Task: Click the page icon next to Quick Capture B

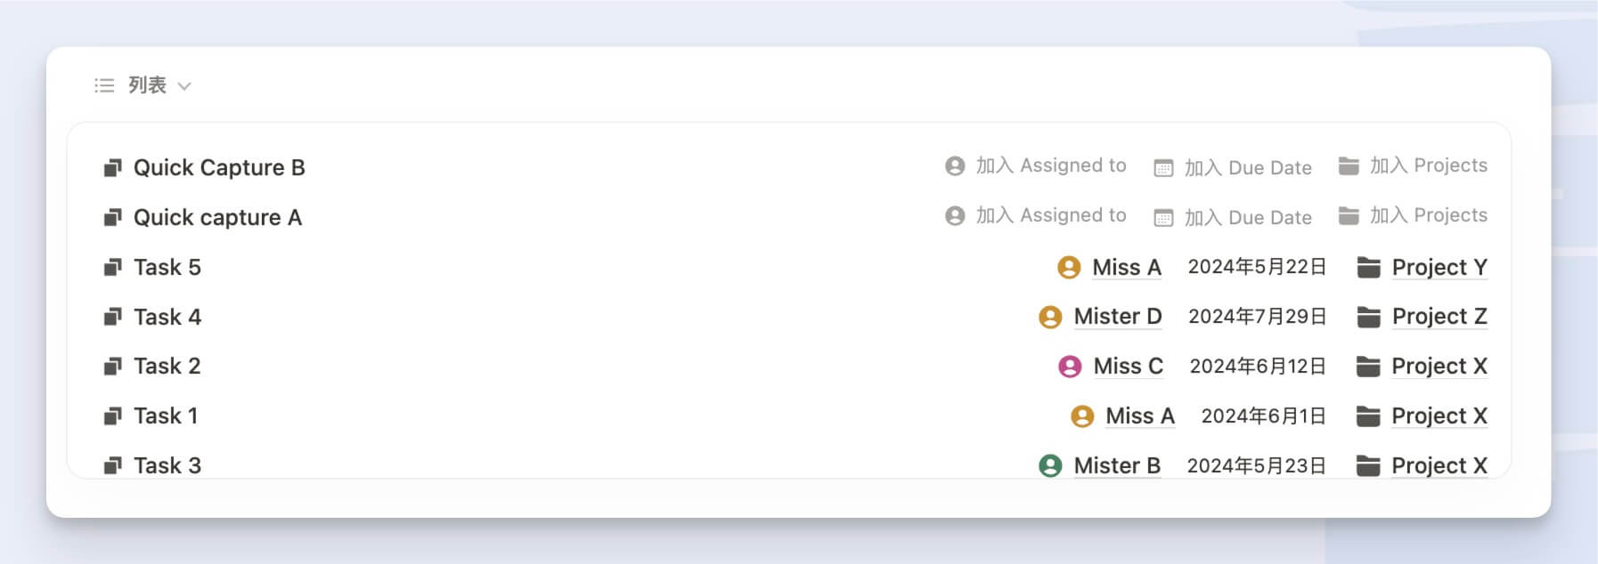Action: (x=114, y=166)
